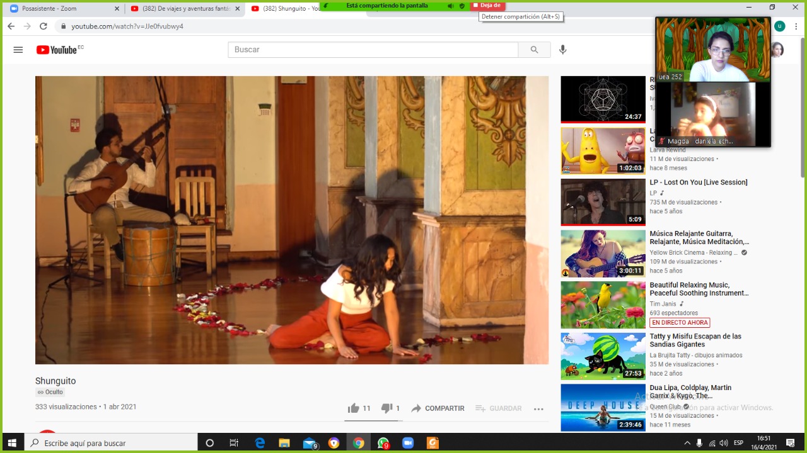Image resolution: width=807 pixels, height=453 pixels.
Task: Go forward in the browser
Action: pos(27,26)
